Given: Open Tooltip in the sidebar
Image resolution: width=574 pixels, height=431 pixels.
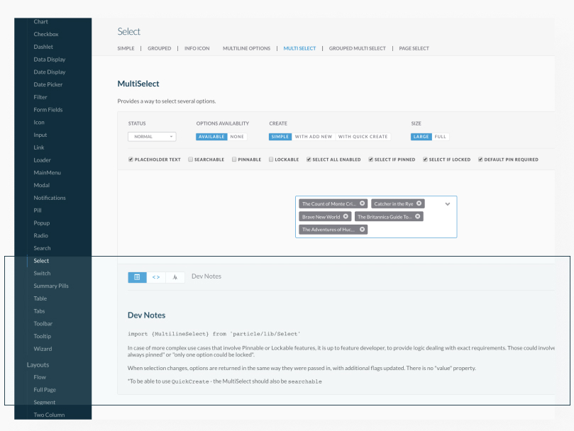Looking at the screenshot, I should 43,336.
